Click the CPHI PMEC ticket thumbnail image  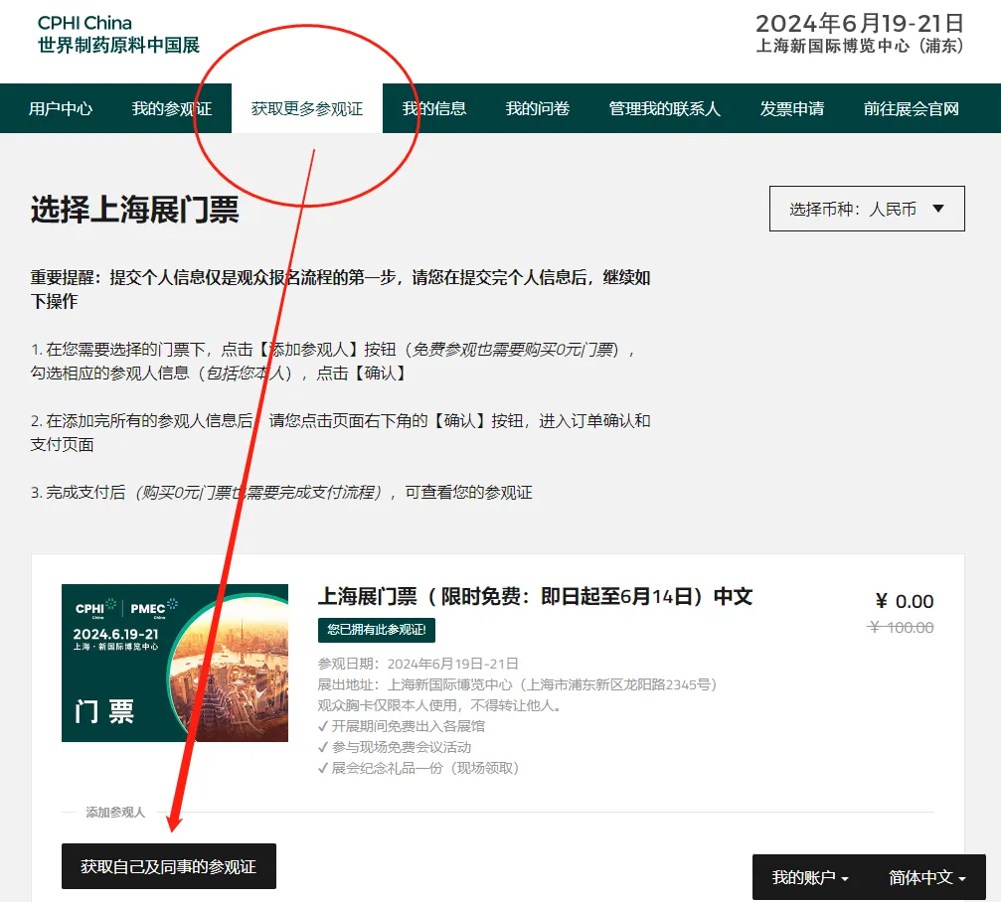click(175, 663)
